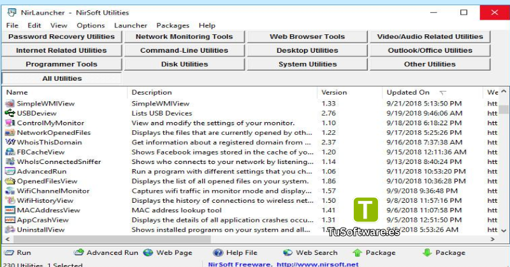Open the View menu

tap(59, 25)
